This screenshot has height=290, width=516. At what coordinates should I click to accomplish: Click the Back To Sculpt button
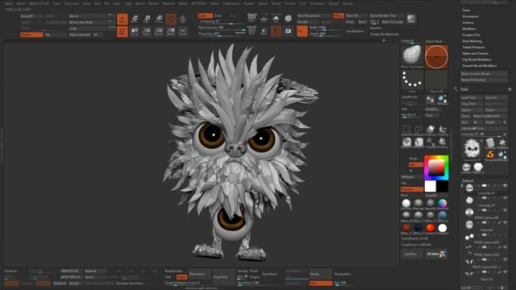point(392,22)
